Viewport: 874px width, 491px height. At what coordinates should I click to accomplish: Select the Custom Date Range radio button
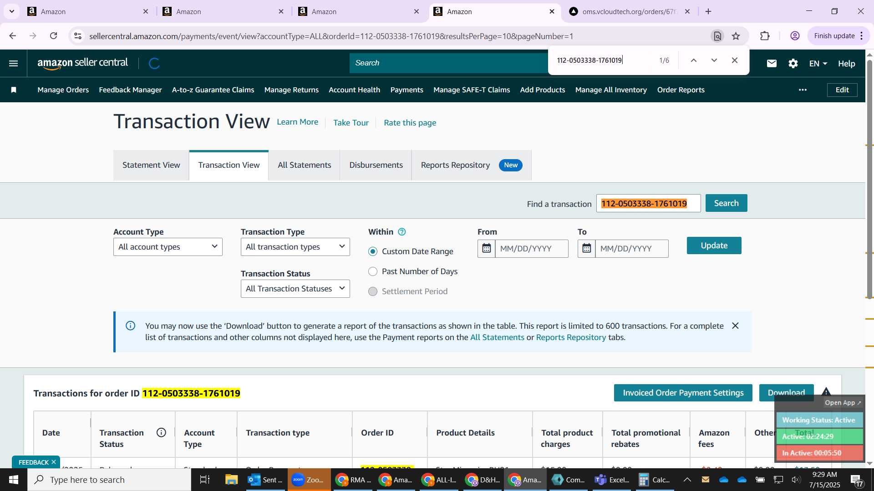click(373, 251)
